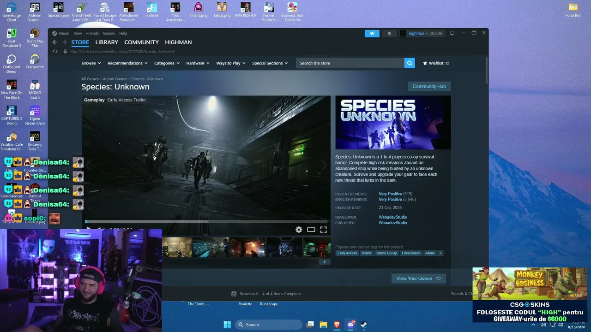Open the Help menu
Viewport: 591px width, 332px height.
point(123,33)
